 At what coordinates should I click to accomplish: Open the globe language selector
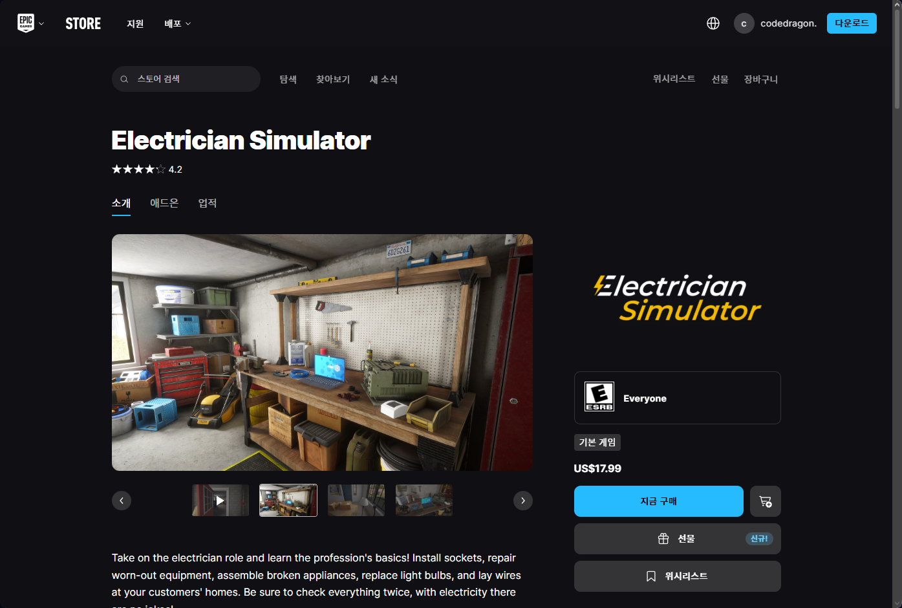coord(713,23)
